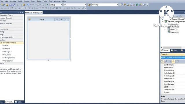Viewport: 185px width, 104px height.
Task: Click the Find in Files icon beside MoveUp box
Action: click(x=89, y=5)
